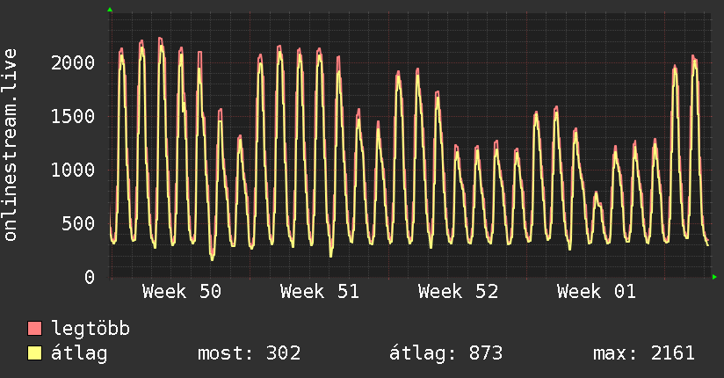724x378 pixels.
Task: Click the vertical onlinestream.live axis title
Action: tap(11, 145)
